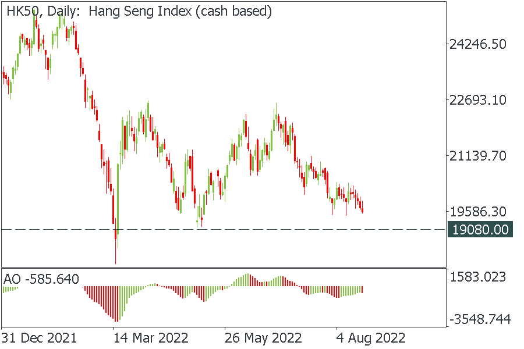Click the 21139.70 price axis label
This screenshot has width=524, height=349.
[477, 156]
